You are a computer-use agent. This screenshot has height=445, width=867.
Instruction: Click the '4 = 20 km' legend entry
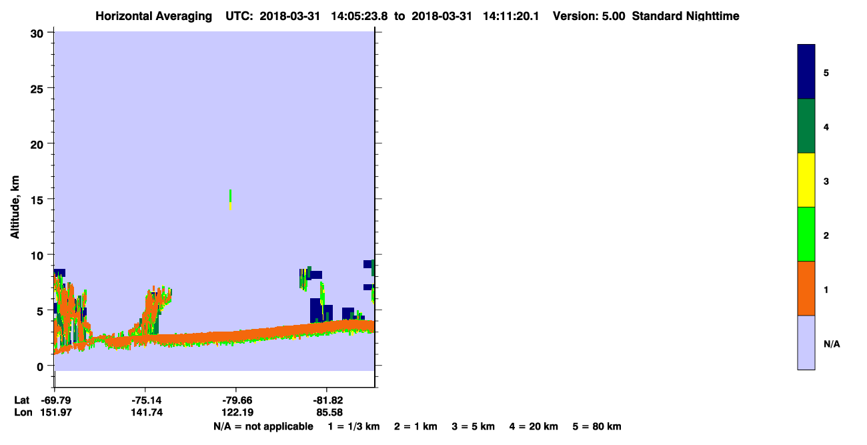pos(534,426)
